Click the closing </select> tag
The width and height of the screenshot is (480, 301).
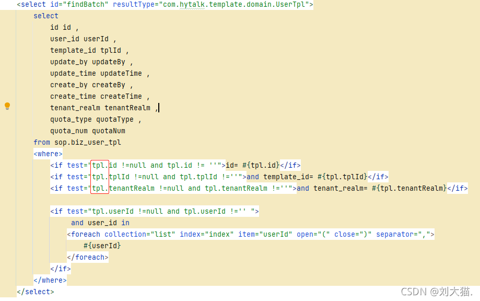[36, 292]
